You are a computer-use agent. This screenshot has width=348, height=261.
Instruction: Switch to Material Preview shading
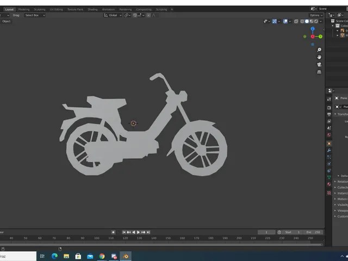[x=312, y=21]
